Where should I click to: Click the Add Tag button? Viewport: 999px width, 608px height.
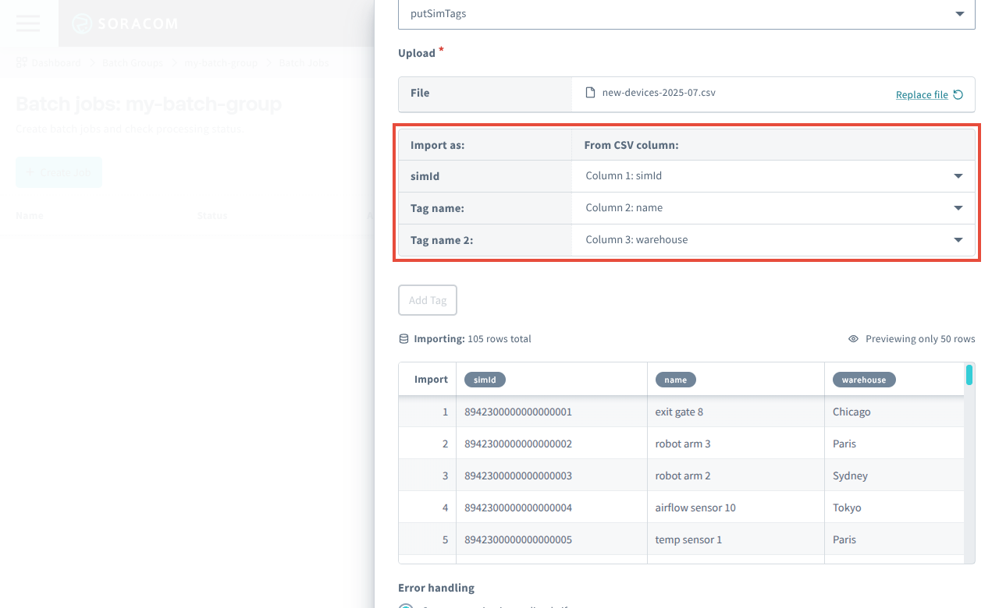427,300
